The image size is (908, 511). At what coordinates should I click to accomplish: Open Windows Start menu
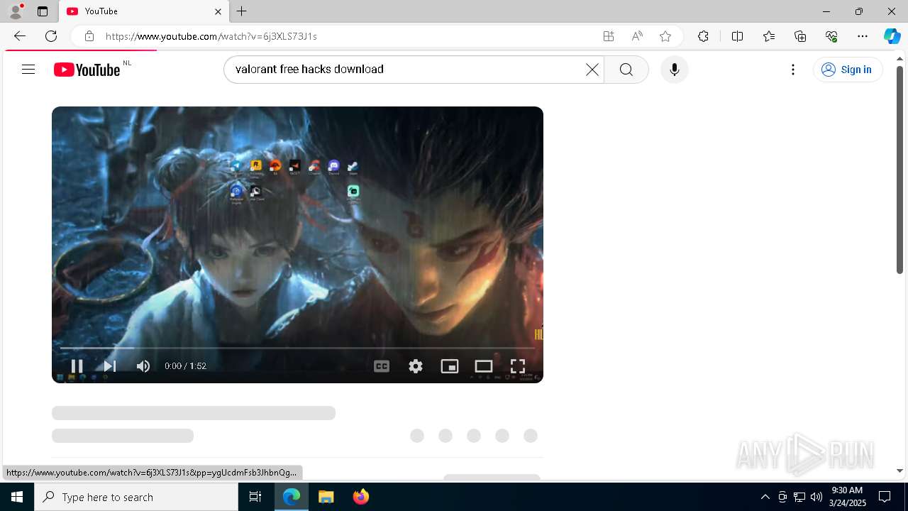pos(17,497)
